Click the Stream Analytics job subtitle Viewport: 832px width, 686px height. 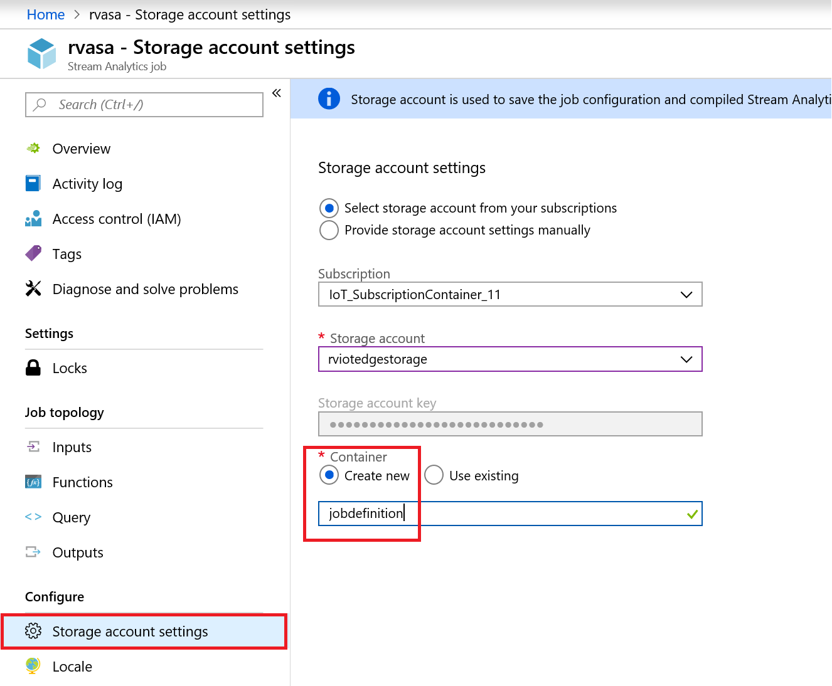[x=117, y=66]
